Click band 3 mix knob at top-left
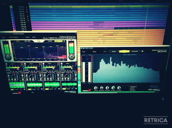Screen dimensions: 172x128 point(43,64)
